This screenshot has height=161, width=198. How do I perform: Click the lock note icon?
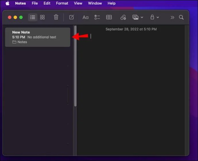pos(152,17)
